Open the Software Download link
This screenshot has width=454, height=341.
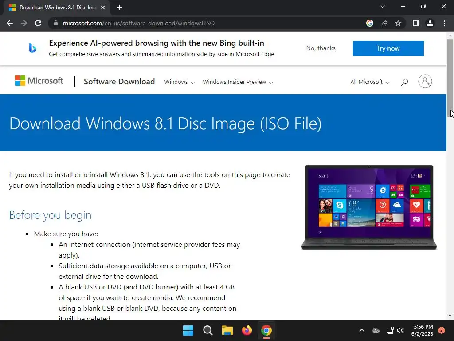(x=119, y=82)
